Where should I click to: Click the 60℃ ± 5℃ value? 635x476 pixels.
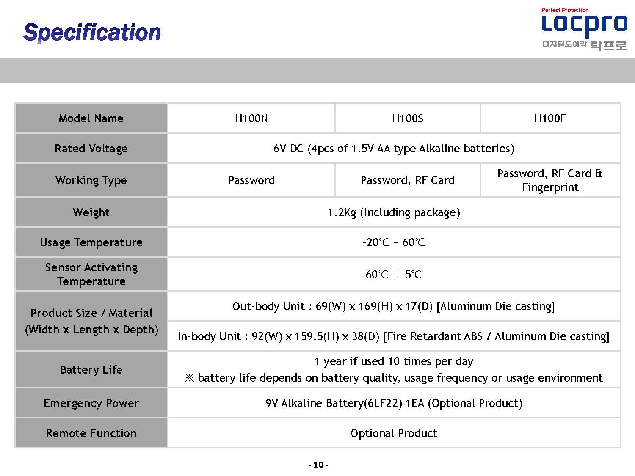(394, 274)
